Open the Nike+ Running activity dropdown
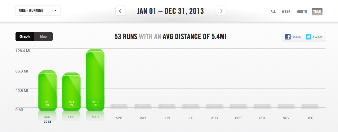Image resolution: width=338 pixels, height=132 pixels. click(38, 11)
